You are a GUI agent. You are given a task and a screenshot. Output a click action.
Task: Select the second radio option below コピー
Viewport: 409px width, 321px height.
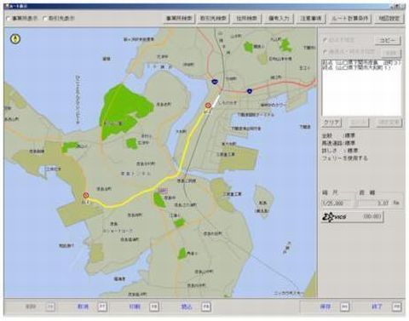[x=325, y=52]
